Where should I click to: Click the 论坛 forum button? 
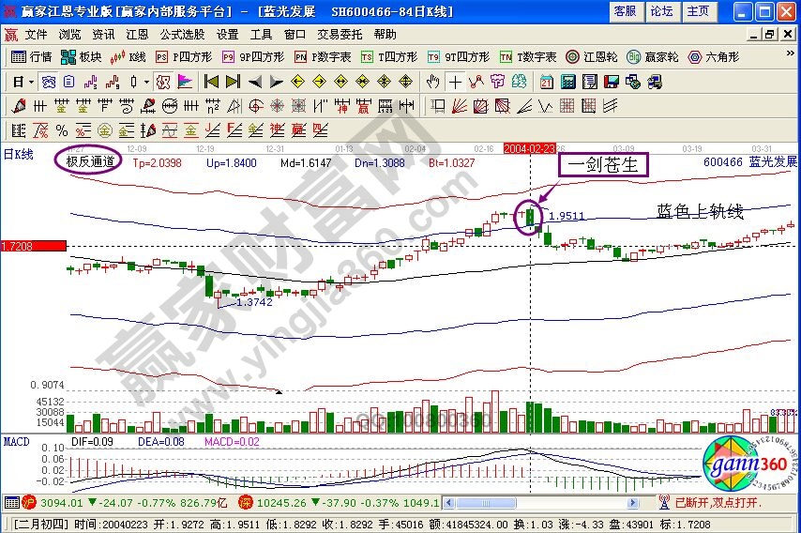pos(661,11)
